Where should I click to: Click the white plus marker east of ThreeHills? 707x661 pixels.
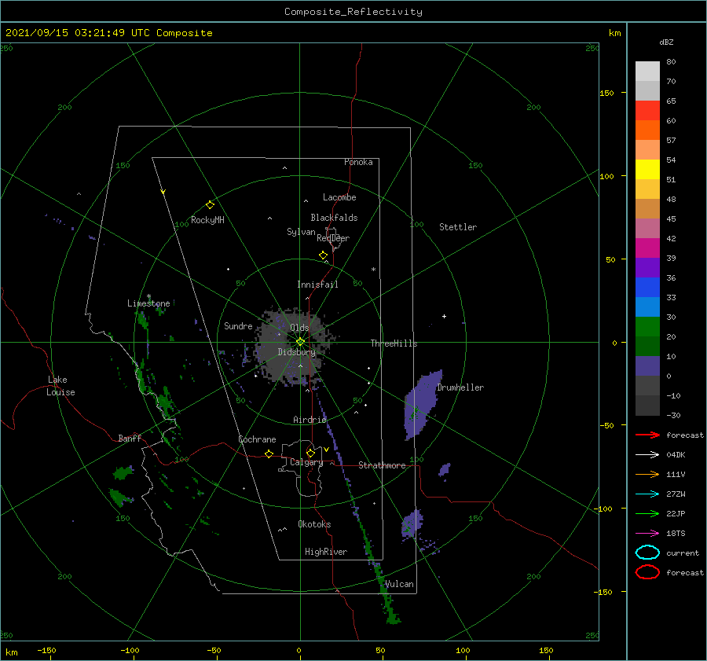(444, 316)
